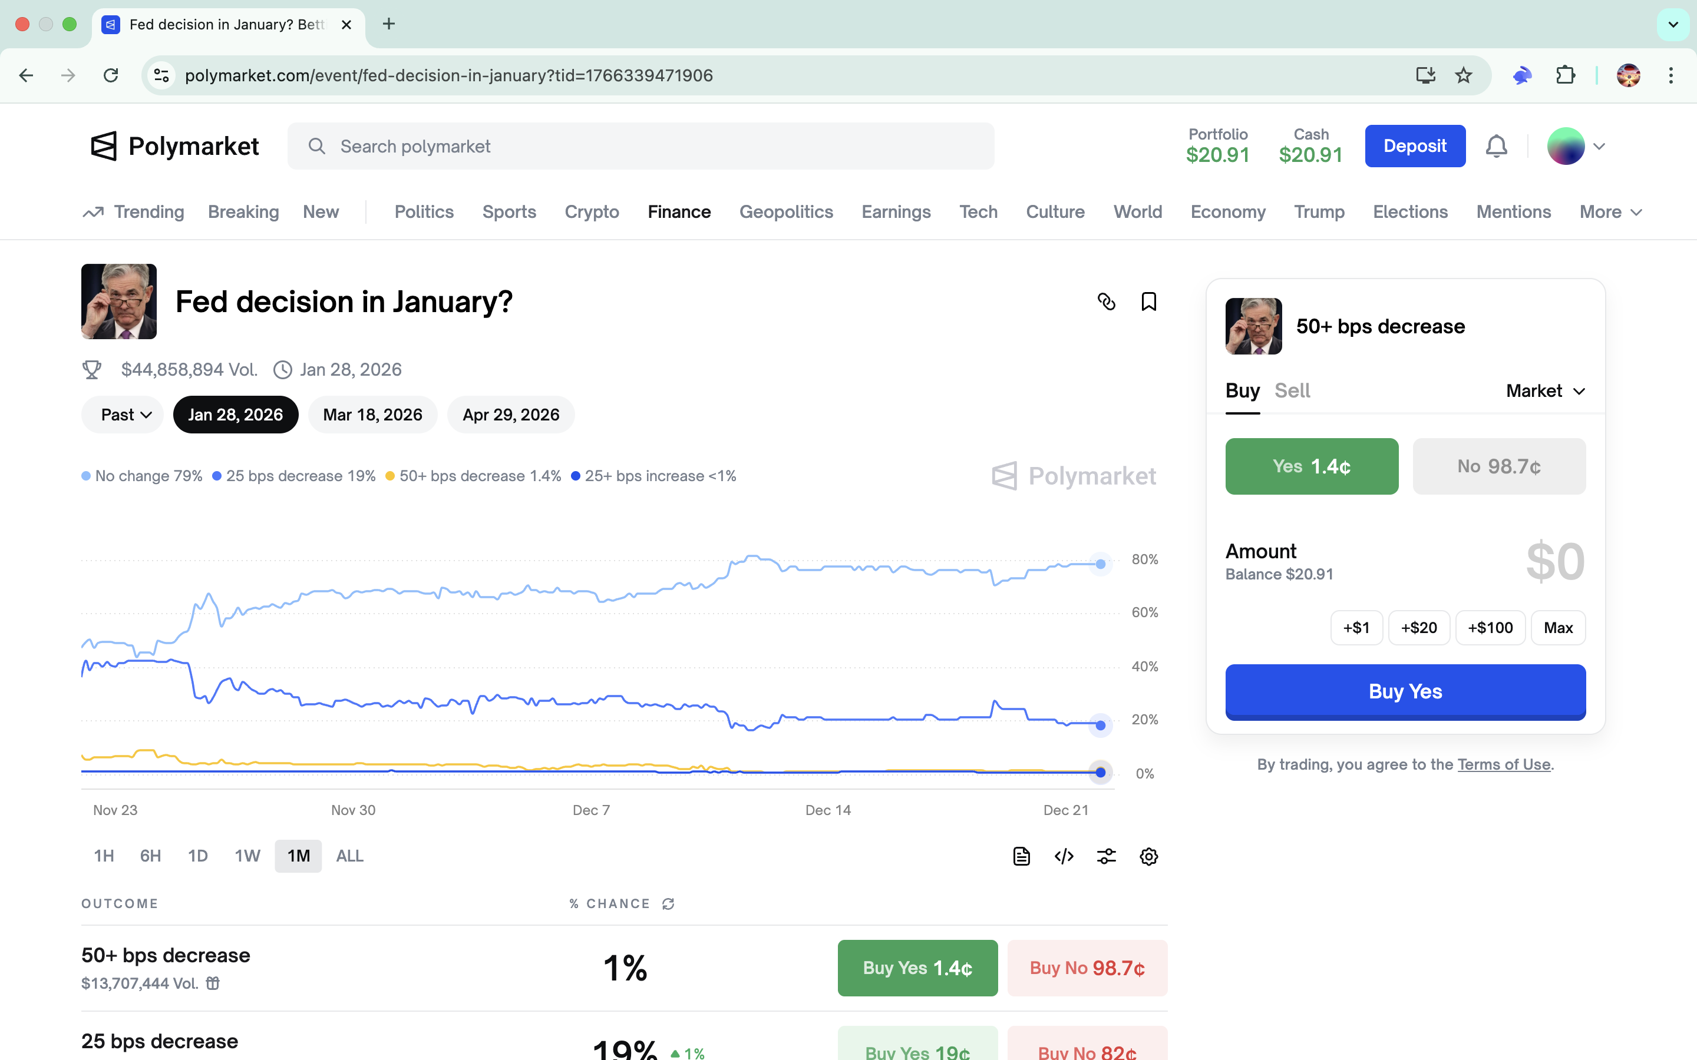Image resolution: width=1697 pixels, height=1060 pixels.
Task: Open the Crypto category
Action: point(591,212)
